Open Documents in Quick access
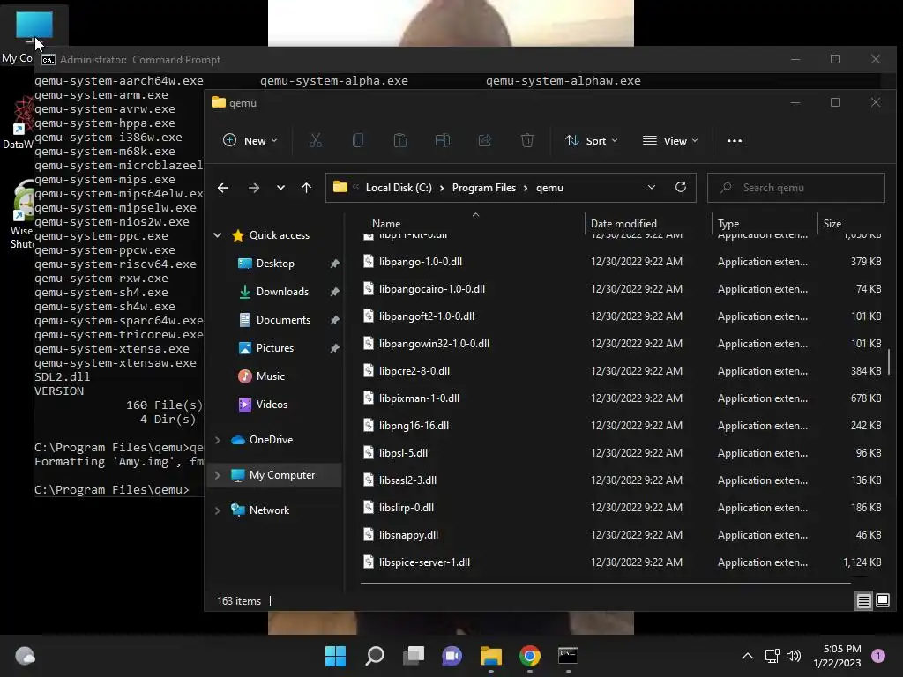Image resolution: width=903 pixels, height=677 pixels. 283,319
